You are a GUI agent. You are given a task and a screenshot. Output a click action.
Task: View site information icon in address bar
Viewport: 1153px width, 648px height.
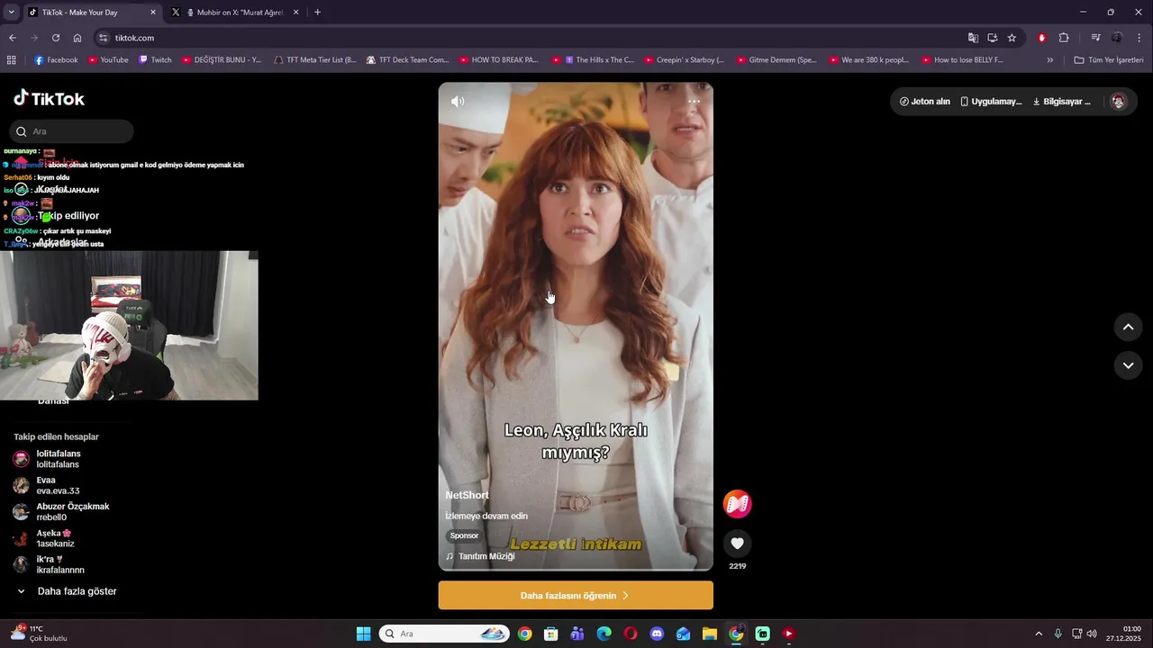(104, 38)
